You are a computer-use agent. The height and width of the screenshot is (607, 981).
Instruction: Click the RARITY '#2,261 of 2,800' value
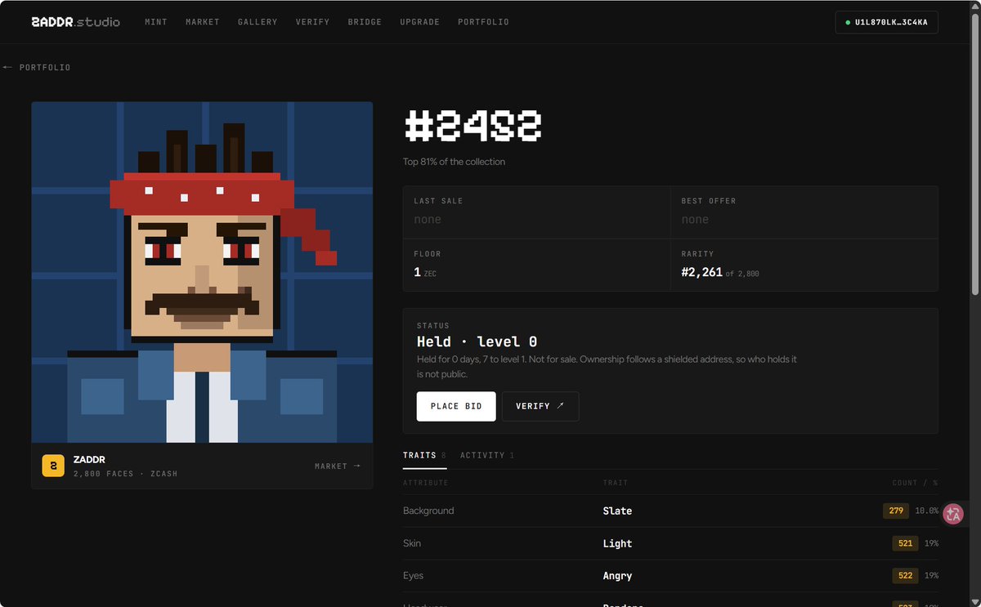pyautogui.click(x=720, y=272)
